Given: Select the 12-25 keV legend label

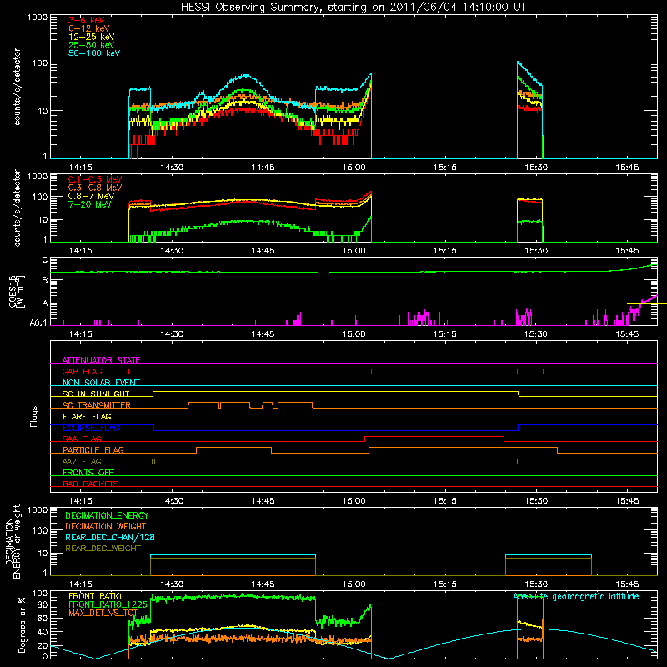Looking at the screenshot, I should (x=92, y=37).
